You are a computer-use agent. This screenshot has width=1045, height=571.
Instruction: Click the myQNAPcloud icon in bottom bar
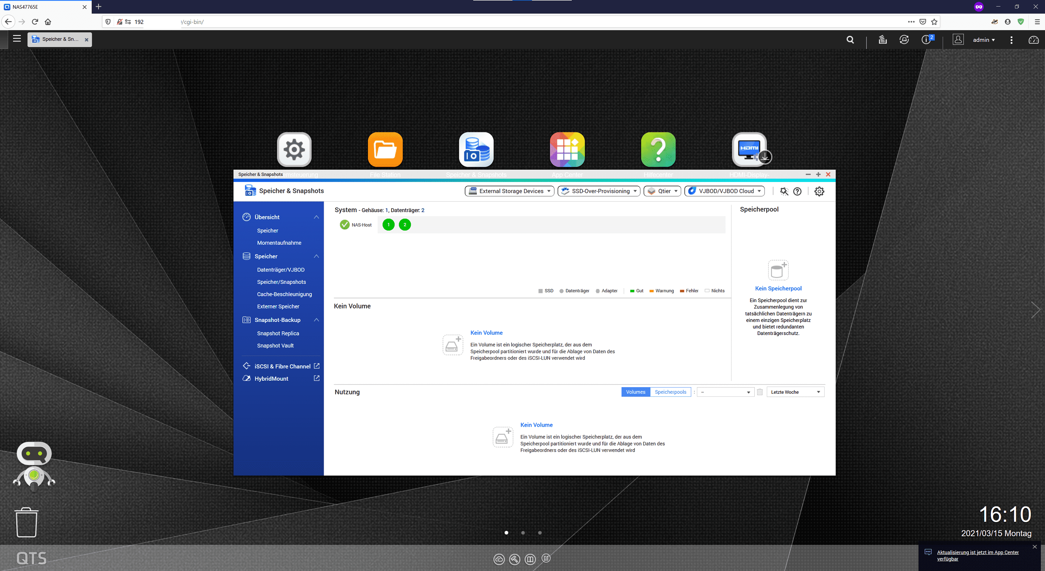pos(499,559)
